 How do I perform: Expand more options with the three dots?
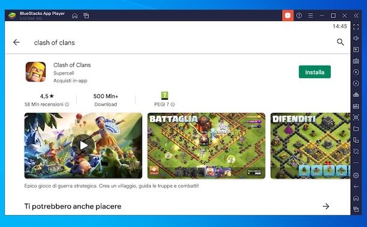point(356,163)
